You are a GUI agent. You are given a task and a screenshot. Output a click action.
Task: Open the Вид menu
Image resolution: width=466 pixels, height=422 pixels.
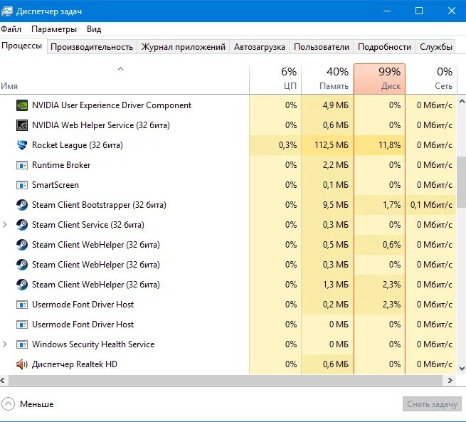point(94,29)
